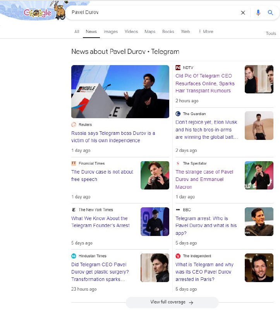
Task: Open The Guardian article thumbnail
Action: (259, 125)
